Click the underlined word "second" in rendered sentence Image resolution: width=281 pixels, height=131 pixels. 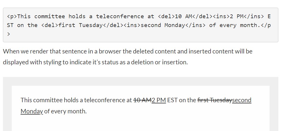(x=242, y=100)
